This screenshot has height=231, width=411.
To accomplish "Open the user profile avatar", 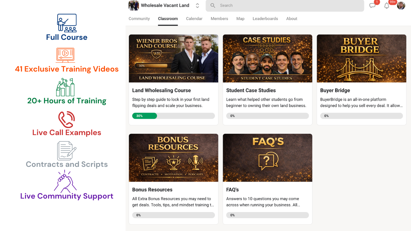I will (x=401, y=5).
